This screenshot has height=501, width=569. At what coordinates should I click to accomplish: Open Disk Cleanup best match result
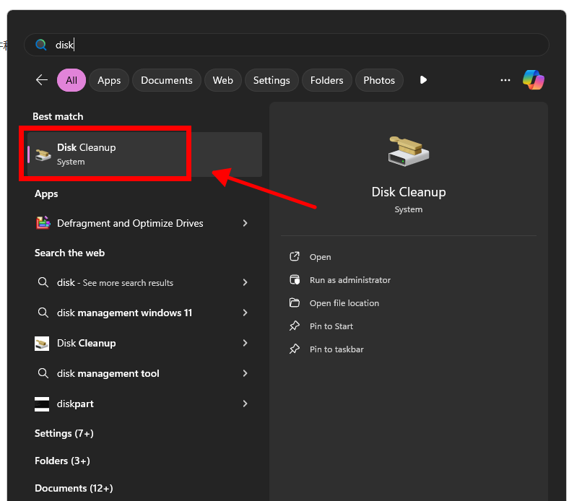tap(108, 154)
